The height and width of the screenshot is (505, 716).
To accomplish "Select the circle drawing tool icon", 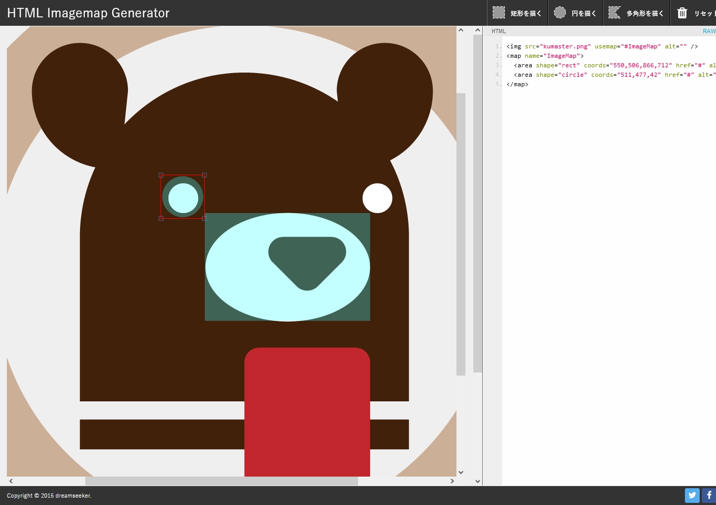I will coord(560,13).
